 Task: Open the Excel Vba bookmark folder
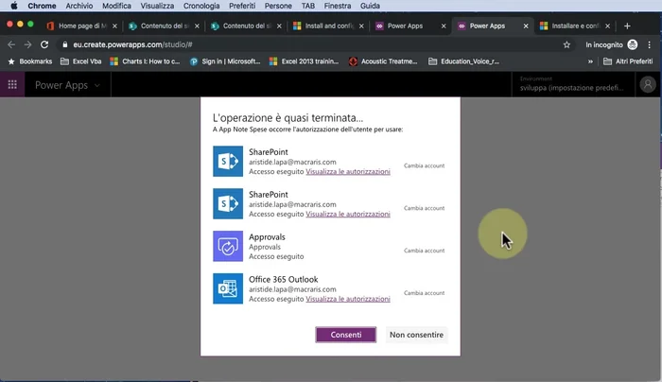click(81, 61)
